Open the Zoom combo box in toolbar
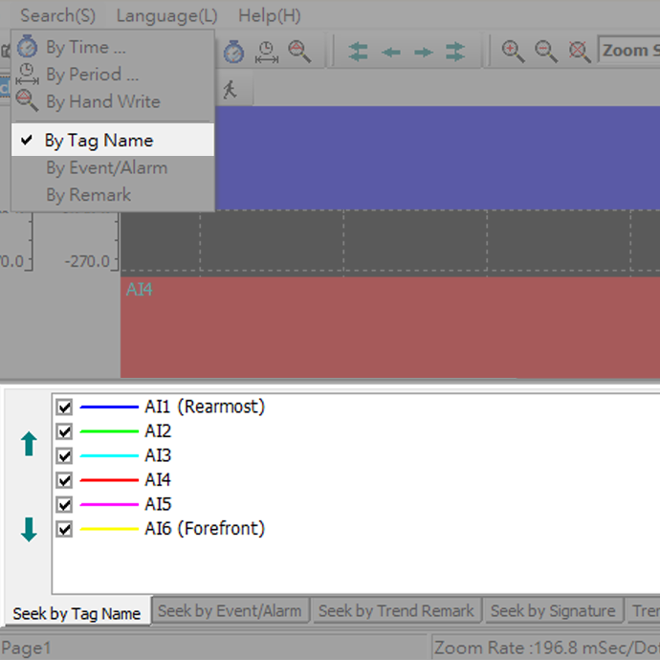The width and height of the screenshot is (660, 660). point(628,51)
